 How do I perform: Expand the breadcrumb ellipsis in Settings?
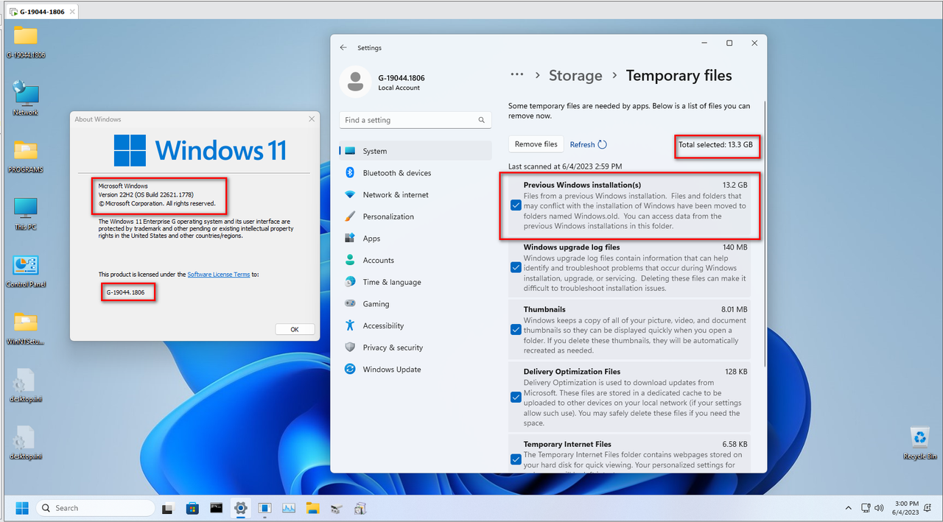[517, 75]
